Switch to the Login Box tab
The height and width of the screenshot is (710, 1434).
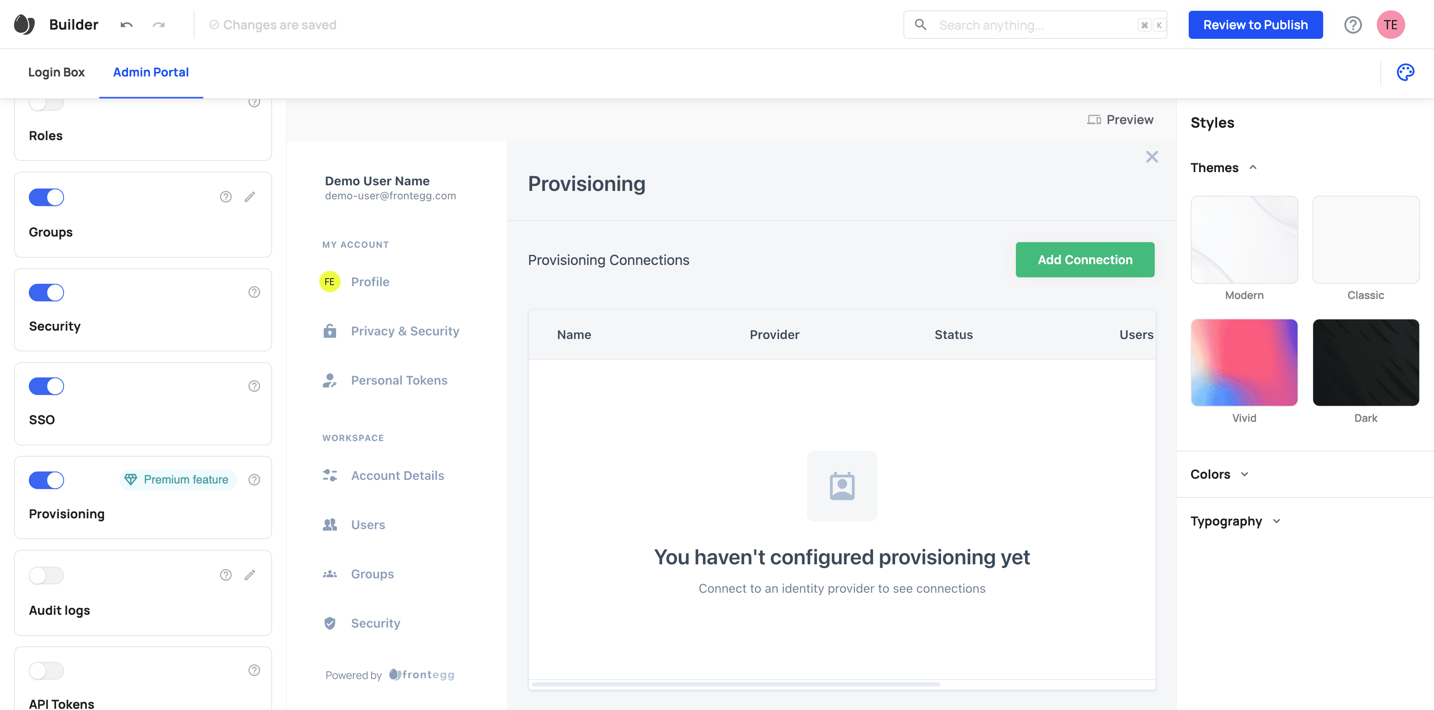tap(56, 72)
